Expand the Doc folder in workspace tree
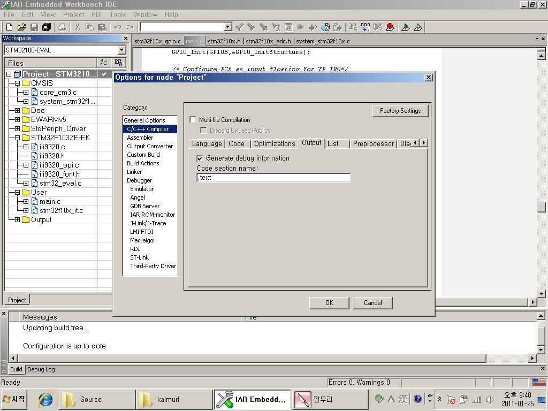Screen dimensions: 548x411 tap(17, 110)
